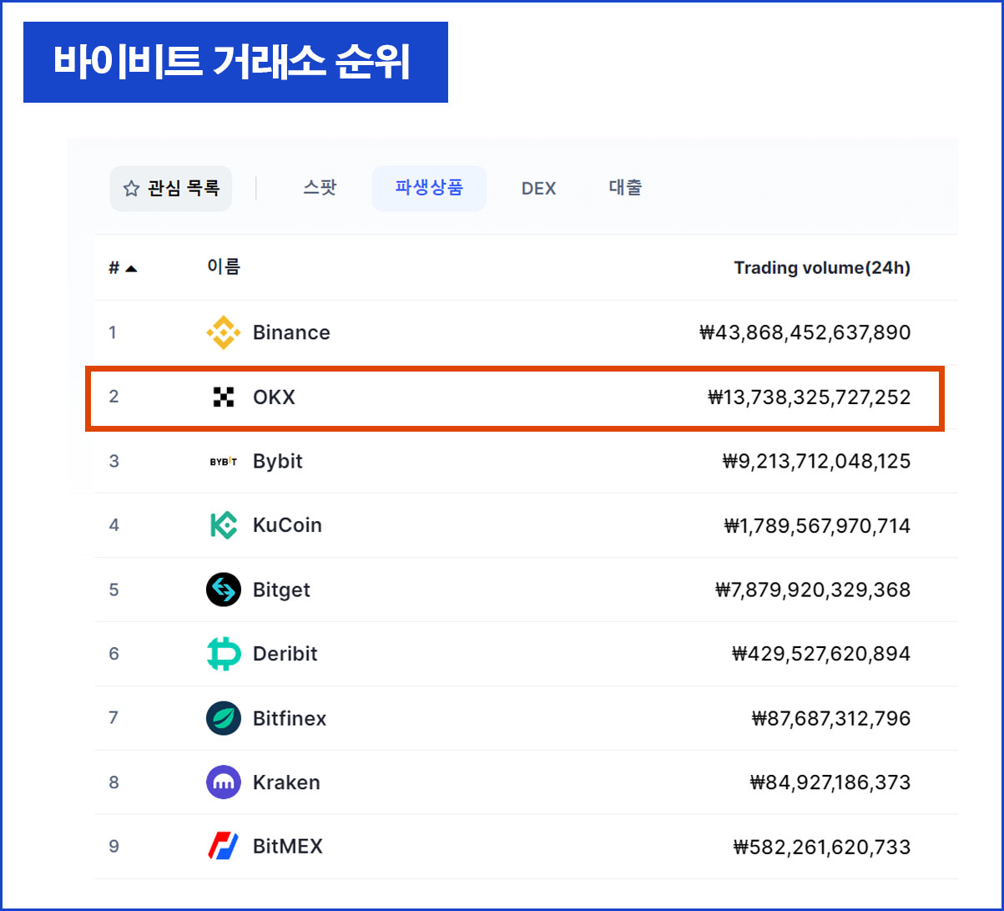Click the volume ₩13,738,325,727,252
The image size is (1004, 911).
pos(809,397)
